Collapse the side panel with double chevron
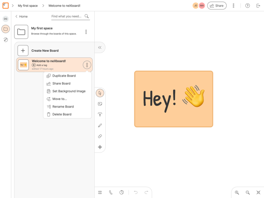Screen dimensions: 264x198 coord(100,47)
